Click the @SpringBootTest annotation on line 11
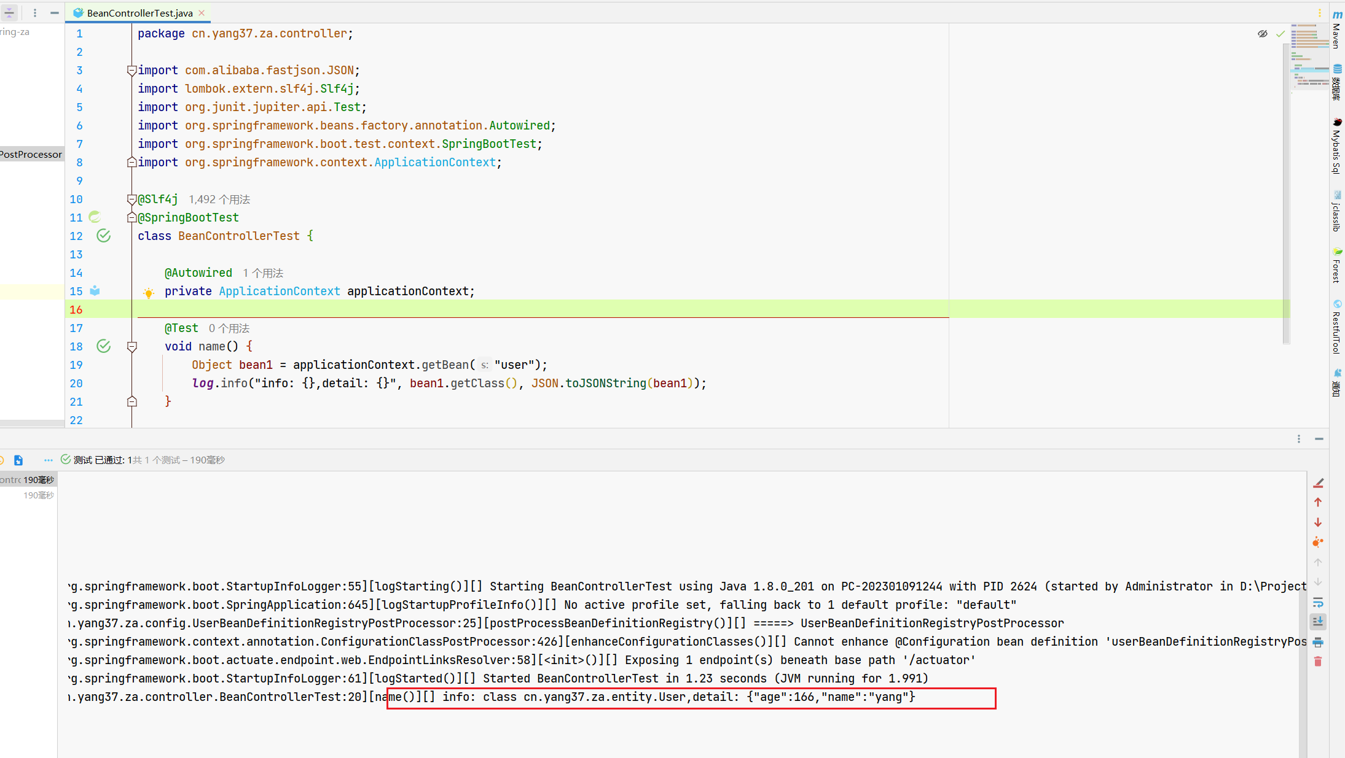This screenshot has width=1345, height=758. (x=188, y=217)
